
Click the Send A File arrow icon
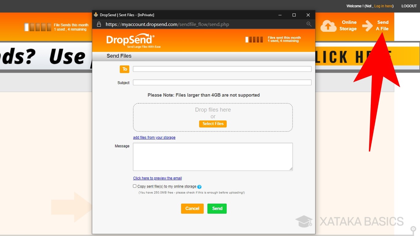click(x=367, y=26)
